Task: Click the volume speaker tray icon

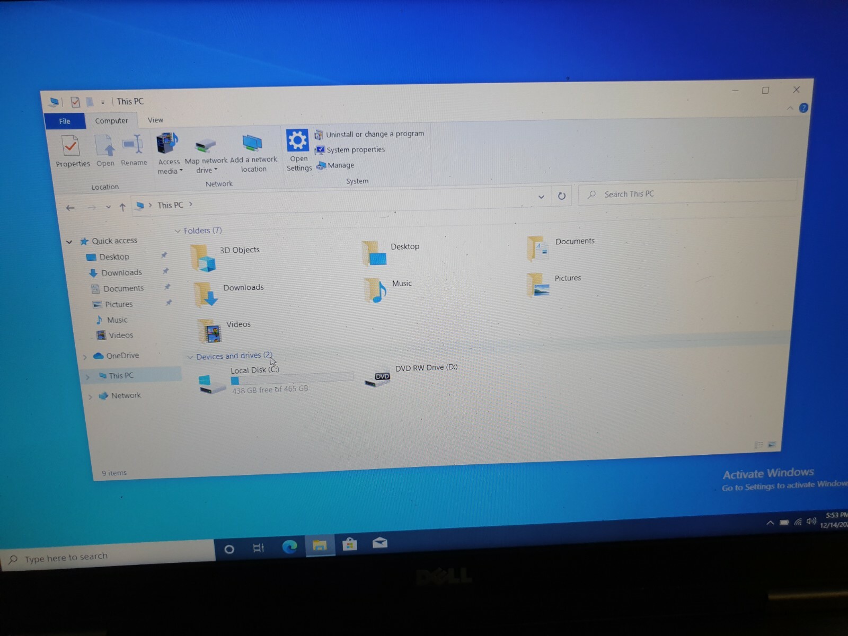Action: [811, 521]
